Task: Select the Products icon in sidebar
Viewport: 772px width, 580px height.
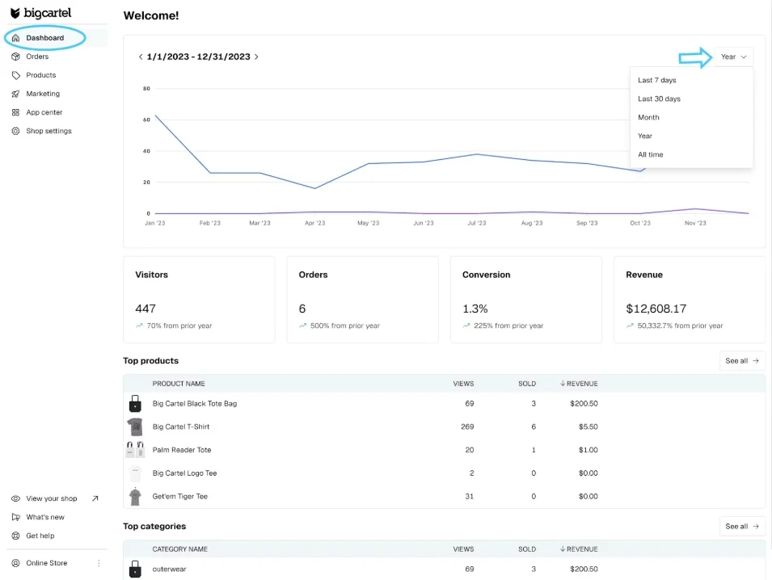Action: point(17,75)
